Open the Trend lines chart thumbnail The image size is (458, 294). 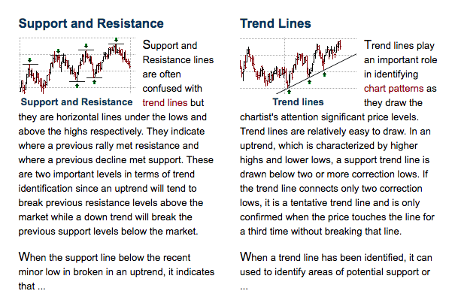(299, 65)
